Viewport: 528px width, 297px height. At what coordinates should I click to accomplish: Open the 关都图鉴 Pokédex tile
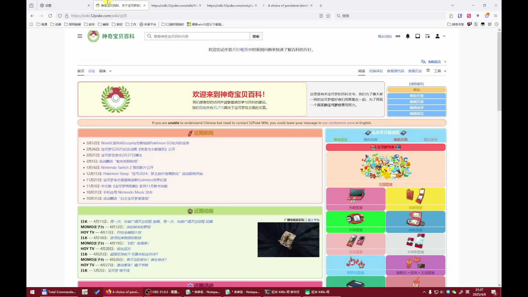[356, 199]
